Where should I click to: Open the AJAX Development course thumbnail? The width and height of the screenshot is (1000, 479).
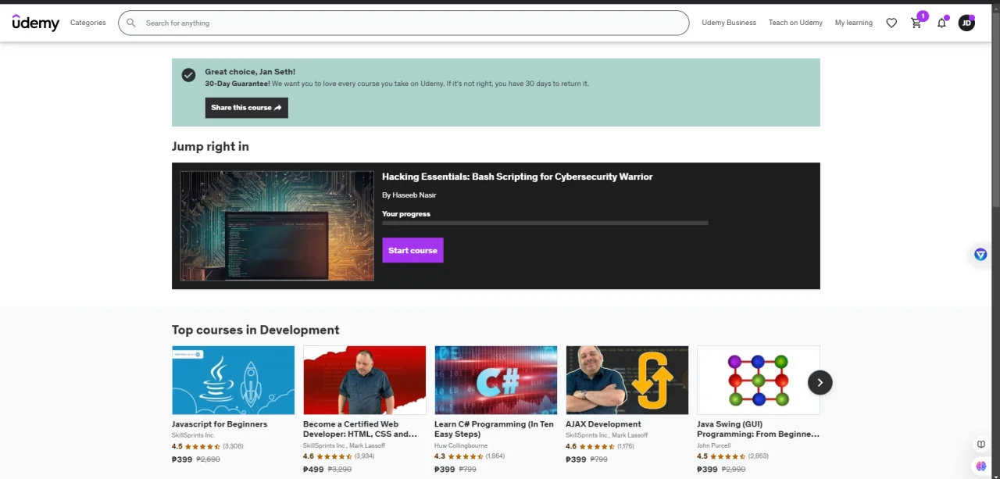point(627,380)
